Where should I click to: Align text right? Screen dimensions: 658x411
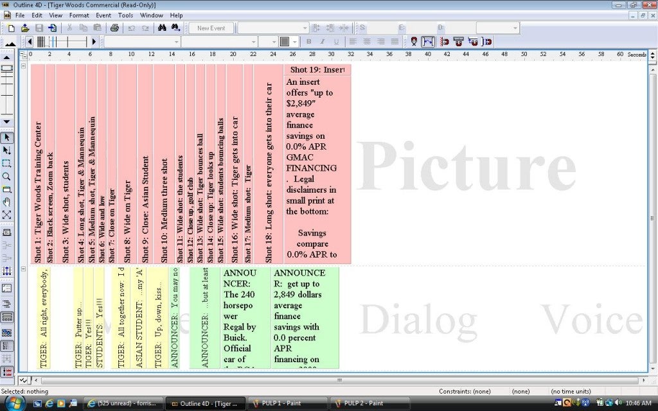tap(380, 42)
